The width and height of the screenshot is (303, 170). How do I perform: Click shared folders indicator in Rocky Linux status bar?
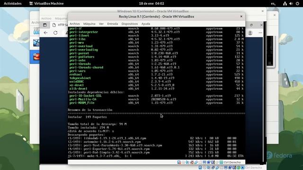point(200,162)
